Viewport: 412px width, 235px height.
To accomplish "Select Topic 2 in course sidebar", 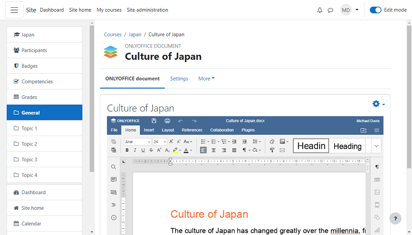I will click(x=29, y=144).
